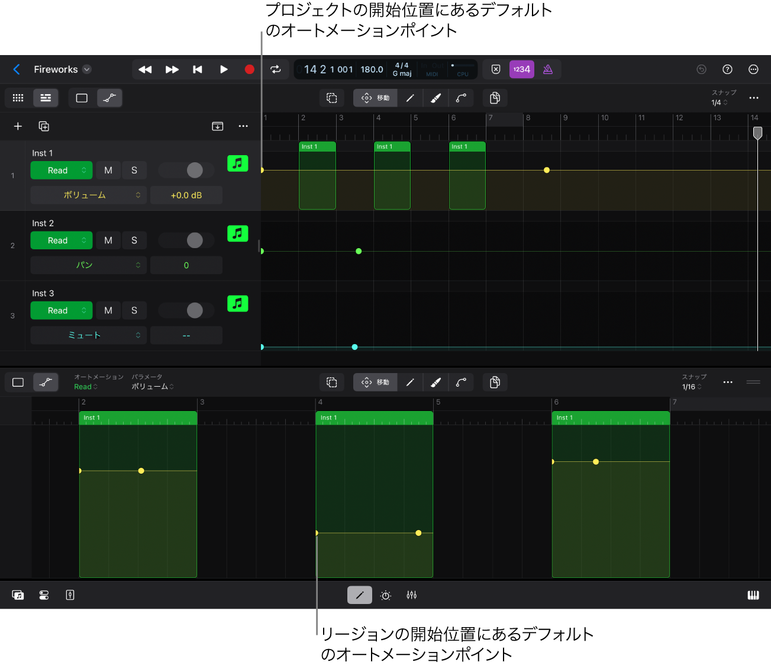
Task: Mute the Inst 1 track
Action: pos(108,171)
